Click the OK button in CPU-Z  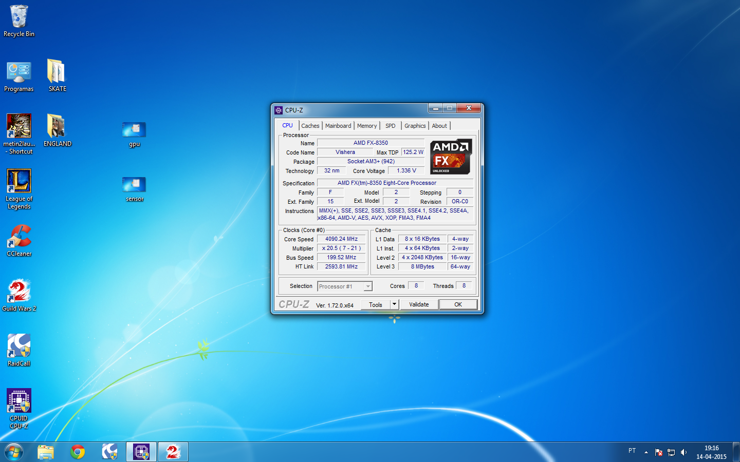[458, 304]
